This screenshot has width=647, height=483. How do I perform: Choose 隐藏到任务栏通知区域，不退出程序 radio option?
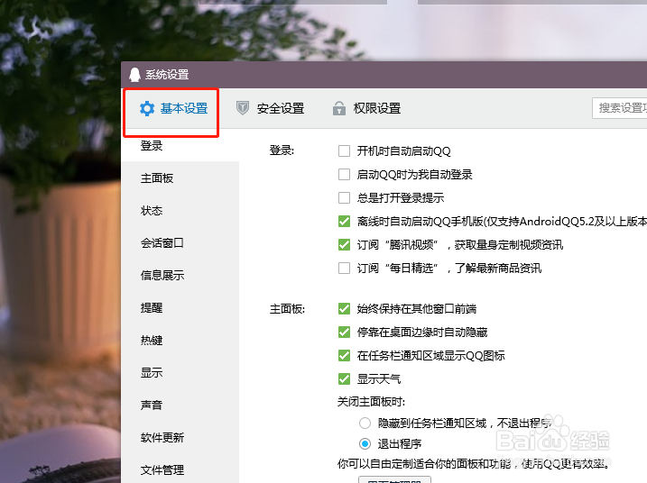pyautogui.click(x=365, y=424)
